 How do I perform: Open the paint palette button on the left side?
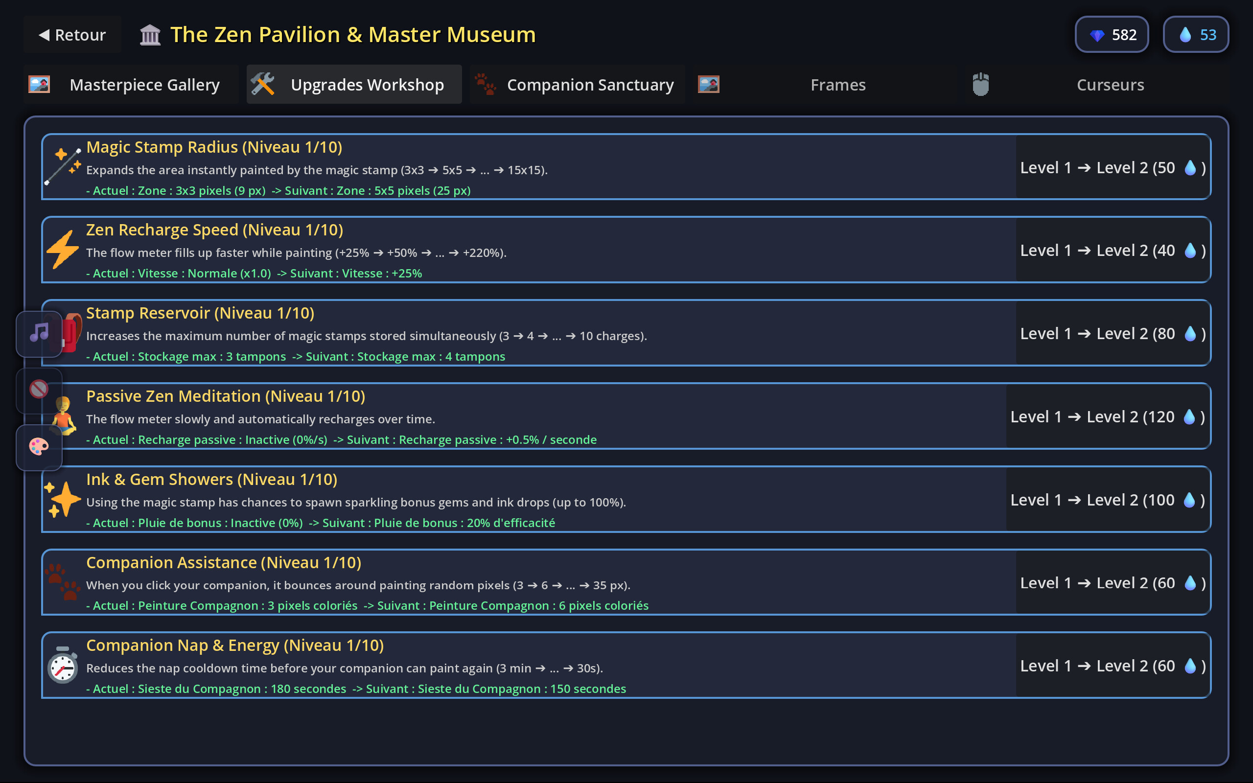tap(39, 447)
